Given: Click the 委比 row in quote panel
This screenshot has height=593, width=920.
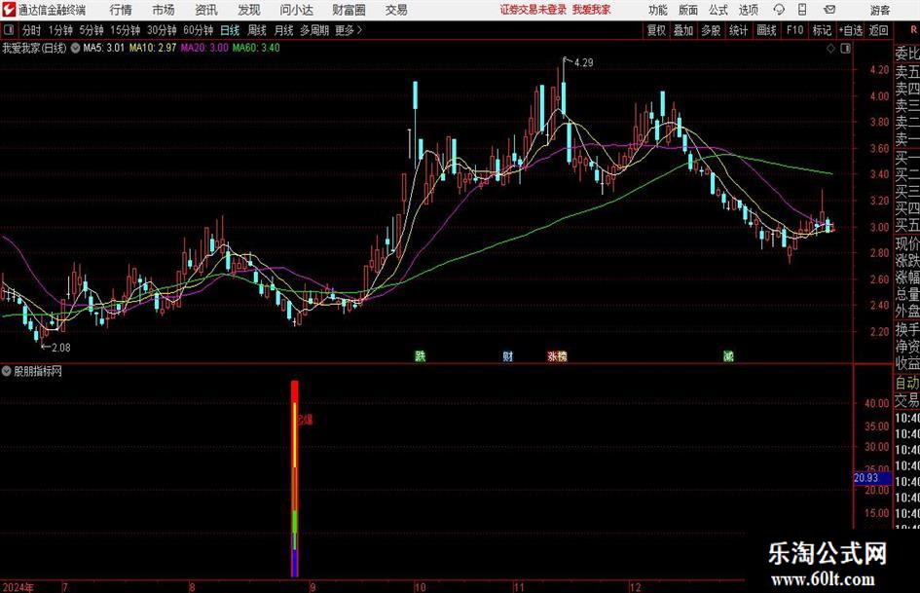Looking at the screenshot, I should [x=907, y=54].
